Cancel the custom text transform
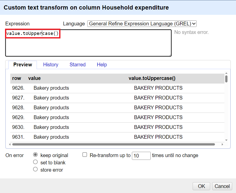 point(222,186)
